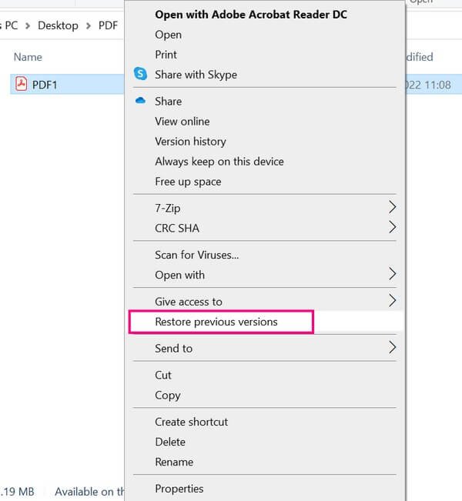
Task: Select the PDF1 file name
Action: pos(45,85)
